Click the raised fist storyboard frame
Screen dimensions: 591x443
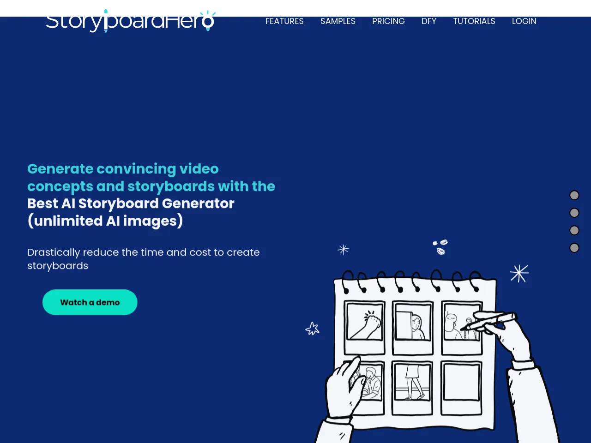pos(365,325)
